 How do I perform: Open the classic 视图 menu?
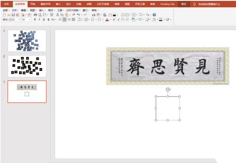pos(33,10)
